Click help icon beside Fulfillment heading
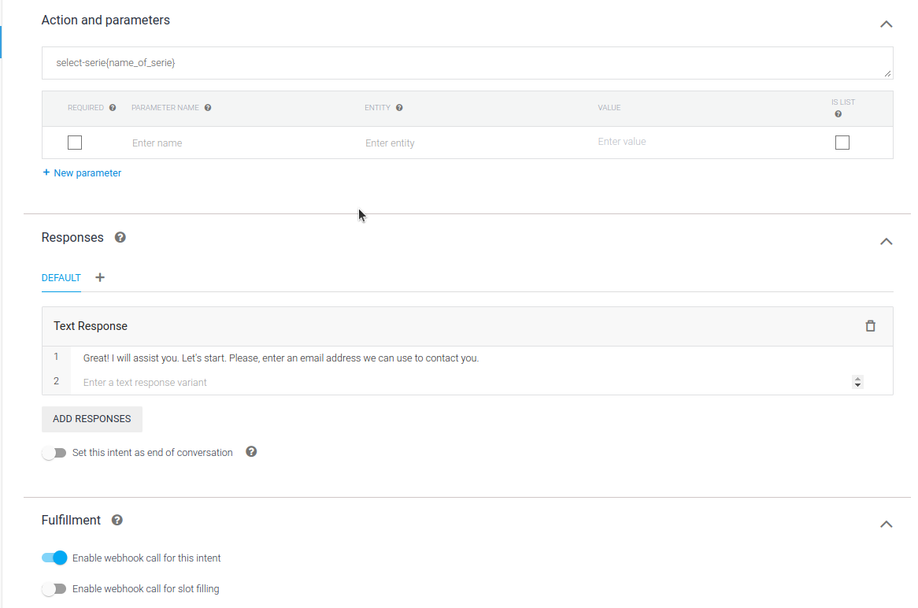The width and height of the screenshot is (918, 608). (x=117, y=520)
